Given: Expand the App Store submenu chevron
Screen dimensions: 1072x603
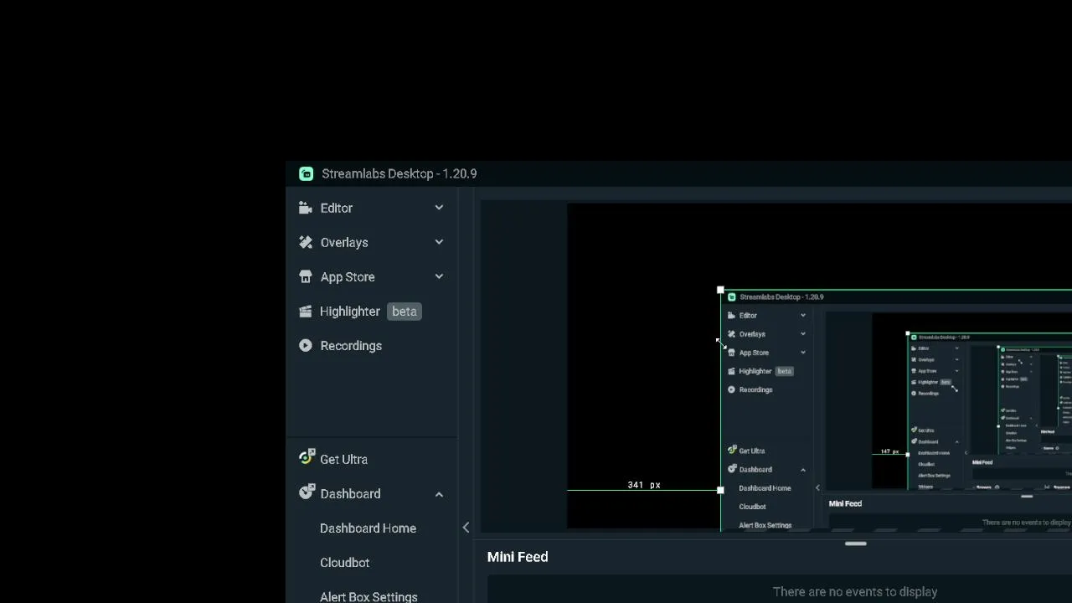Looking at the screenshot, I should pos(439,276).
